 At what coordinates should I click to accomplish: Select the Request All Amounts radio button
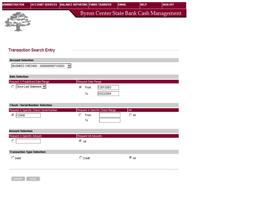80,141
